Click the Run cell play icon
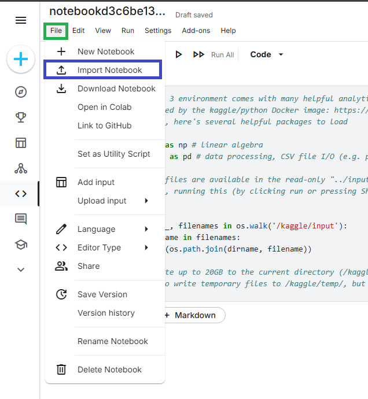 (x=179, y=54)
